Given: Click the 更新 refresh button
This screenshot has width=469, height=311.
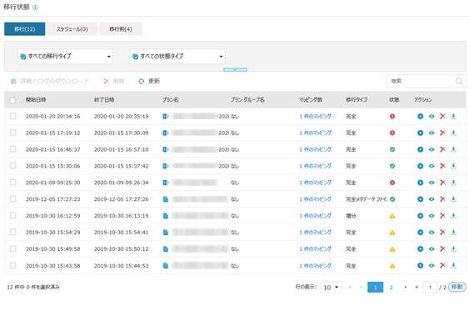Looking at the screenshot, I should click(149, 81).
